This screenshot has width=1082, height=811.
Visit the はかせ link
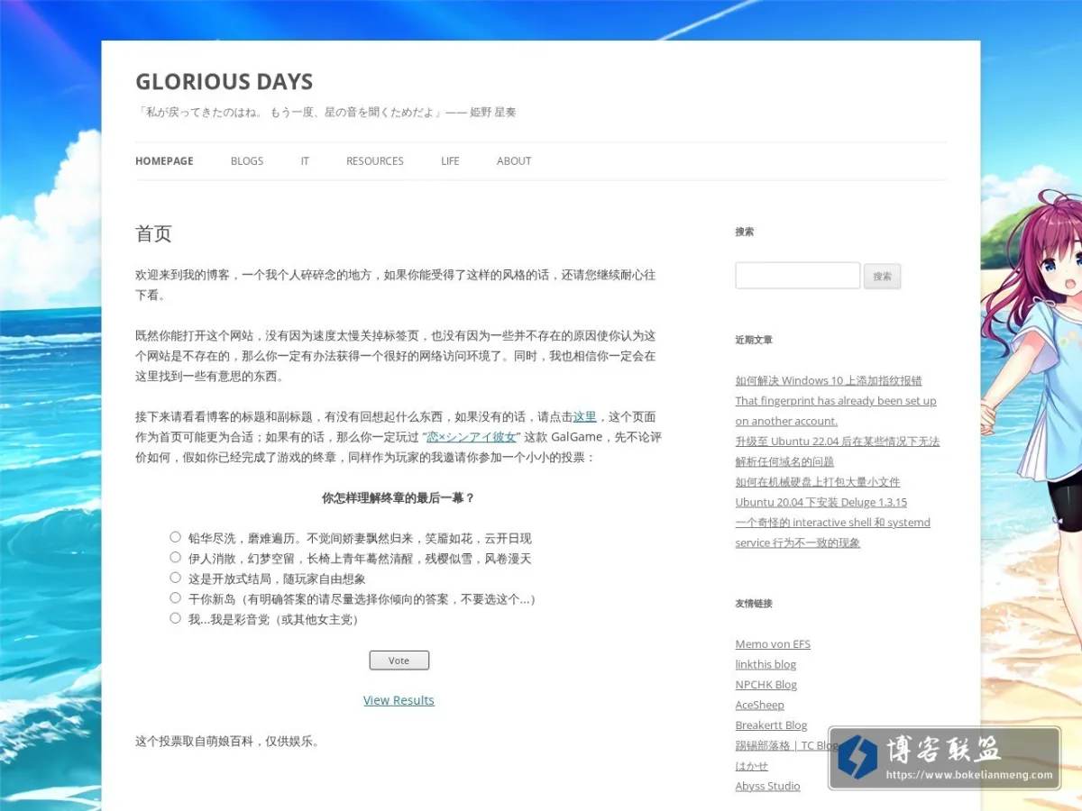tap(752, 766)
